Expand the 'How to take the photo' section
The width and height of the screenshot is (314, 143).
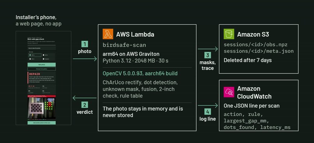[42, 48]
